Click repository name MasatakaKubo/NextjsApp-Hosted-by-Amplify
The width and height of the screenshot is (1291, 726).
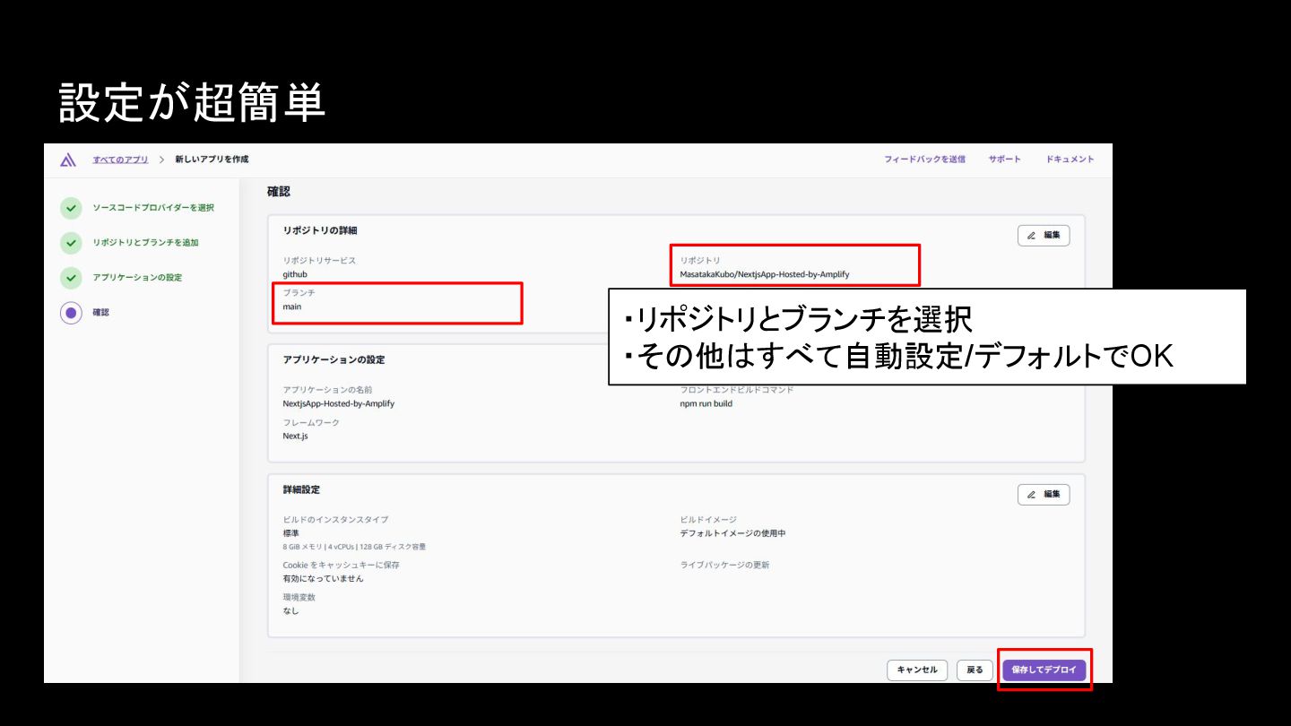(765, 274)
